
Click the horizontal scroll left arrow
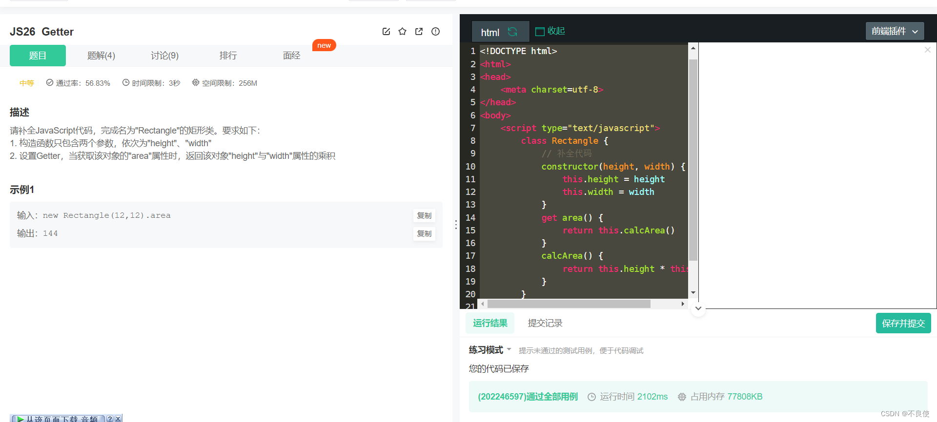coord(483,304)
